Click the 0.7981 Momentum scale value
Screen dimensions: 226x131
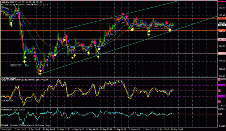[x=222, y=109]
